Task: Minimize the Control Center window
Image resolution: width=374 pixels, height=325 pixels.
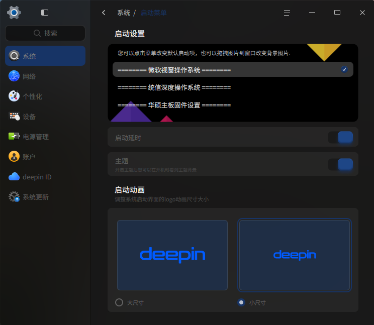Action: (x=312, y=13)
